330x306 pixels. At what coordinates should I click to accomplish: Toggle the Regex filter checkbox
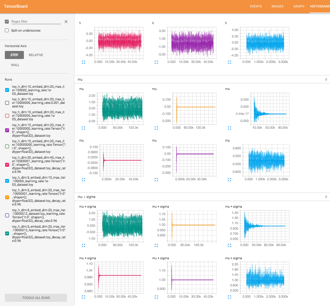[7, 22]
